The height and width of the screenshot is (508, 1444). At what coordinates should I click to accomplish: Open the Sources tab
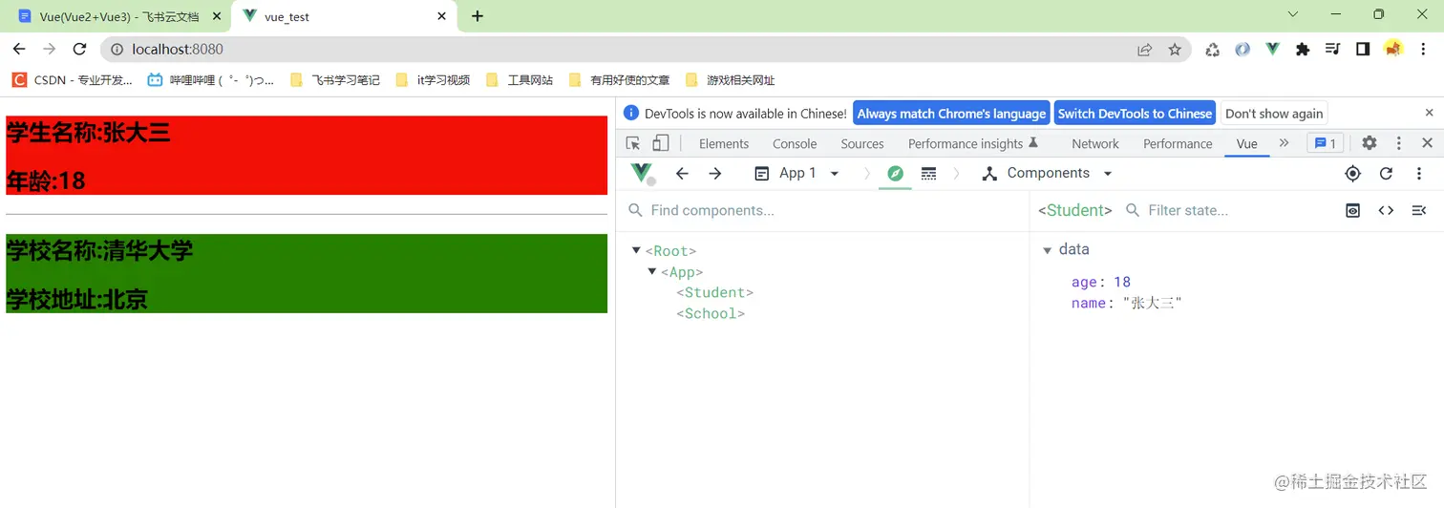(x=862, y=143)
